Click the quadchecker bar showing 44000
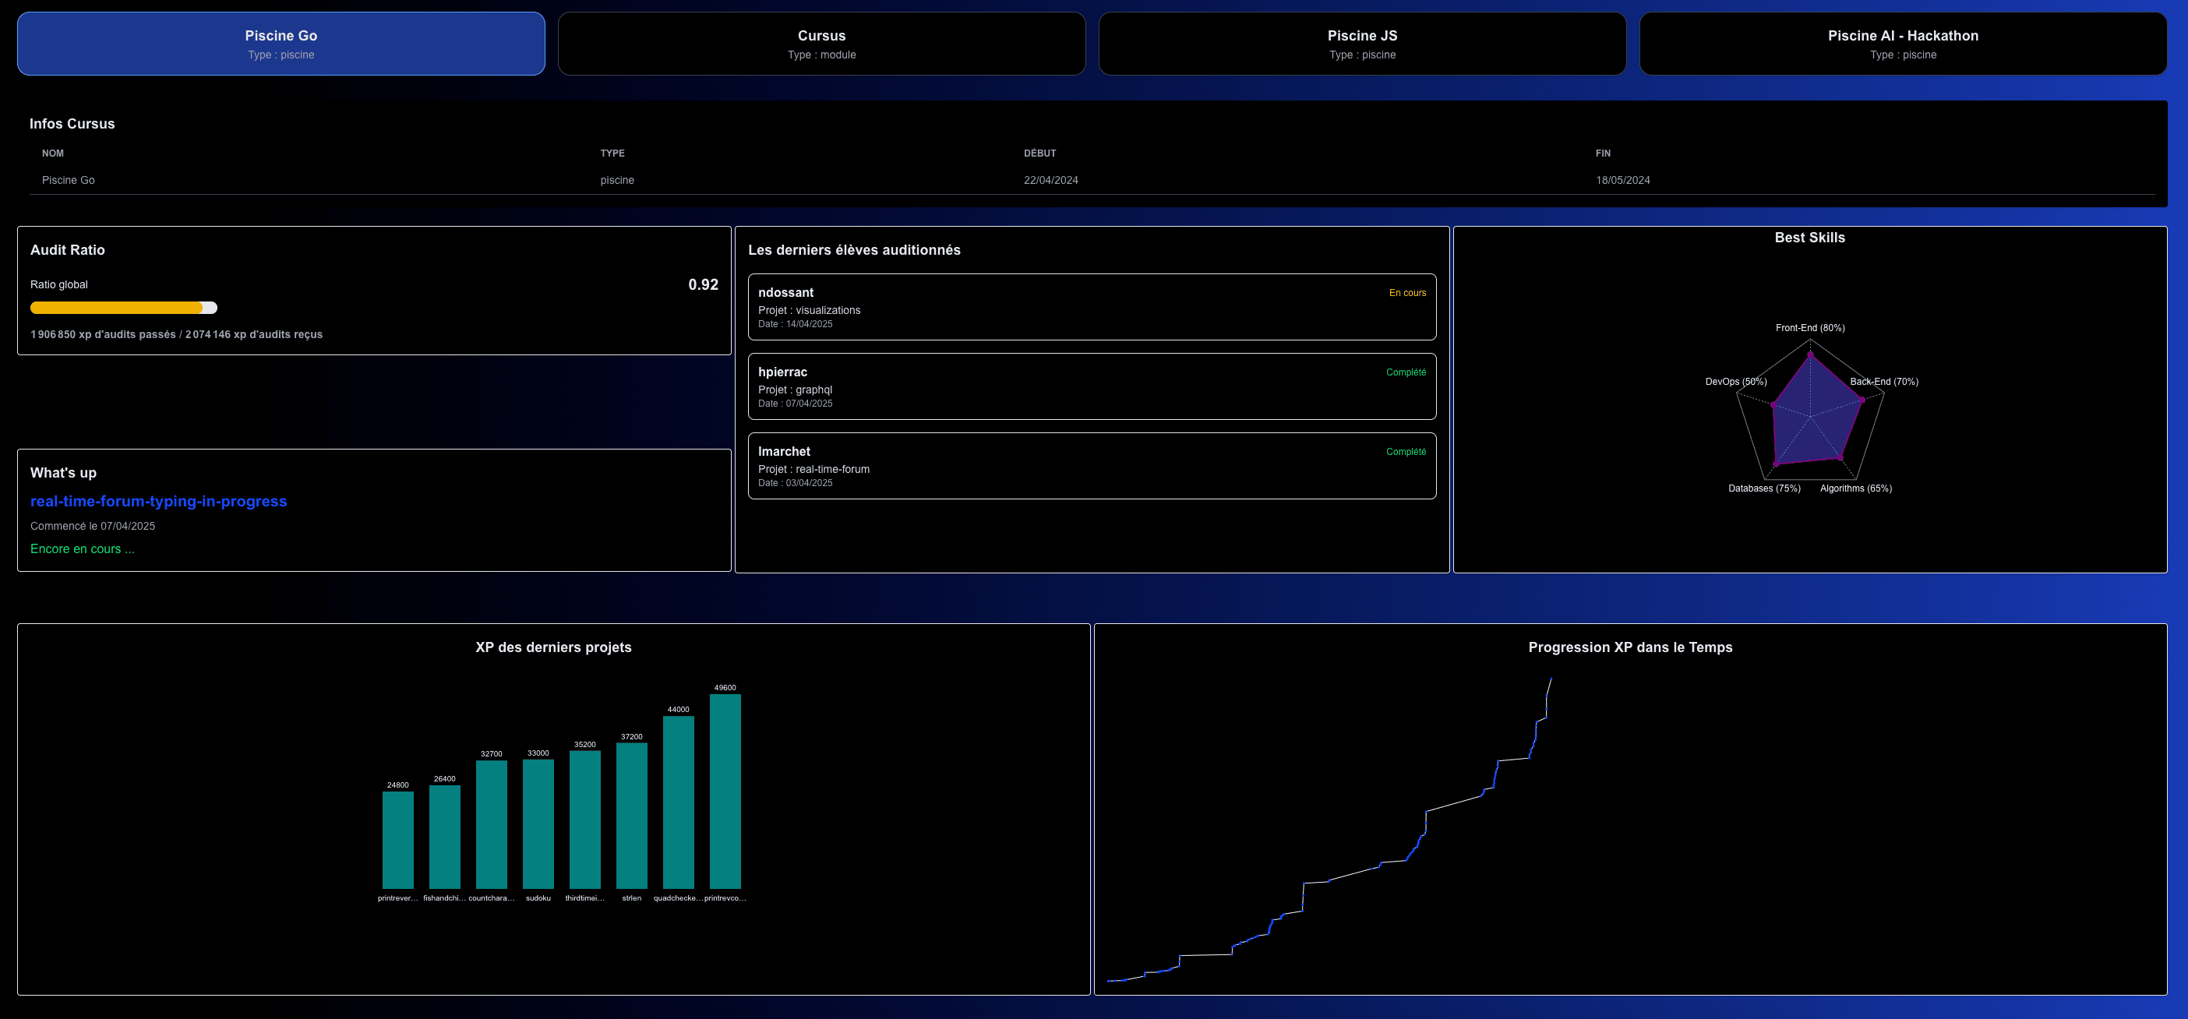 point(679,802)
